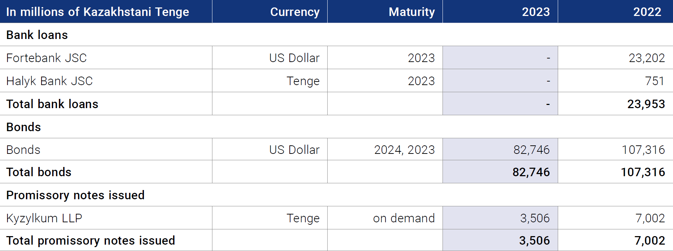This screenshot has height=251, width=673.
Task: Click the In millions of Kazakhstani Tenge header
Action: tap(98, 12)
